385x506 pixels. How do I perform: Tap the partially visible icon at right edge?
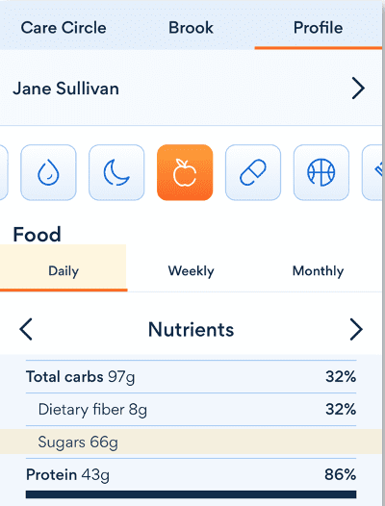pos(372,172)
